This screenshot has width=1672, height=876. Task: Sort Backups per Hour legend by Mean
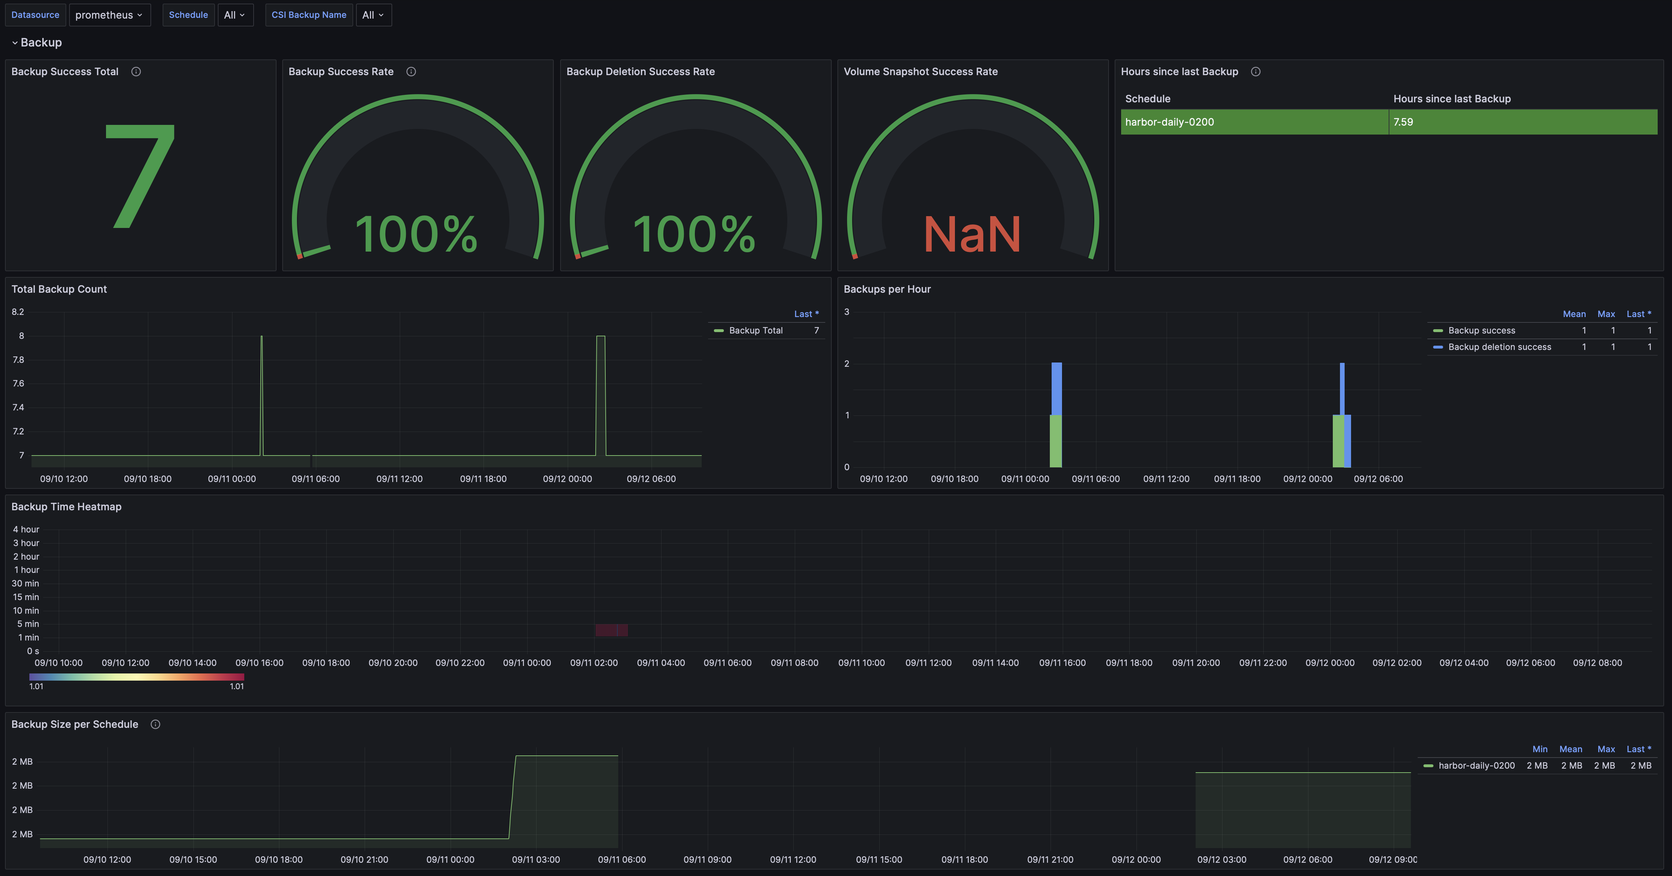1573,314
